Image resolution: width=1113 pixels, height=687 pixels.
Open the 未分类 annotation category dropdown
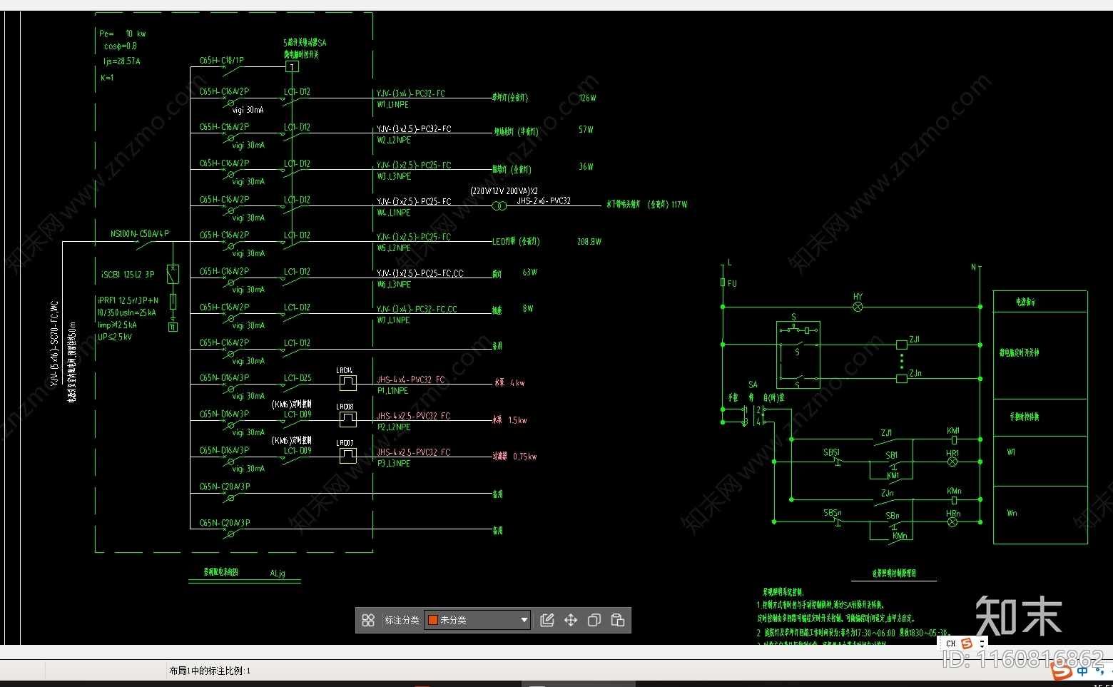pyautogui.click(x=477, y=620)
